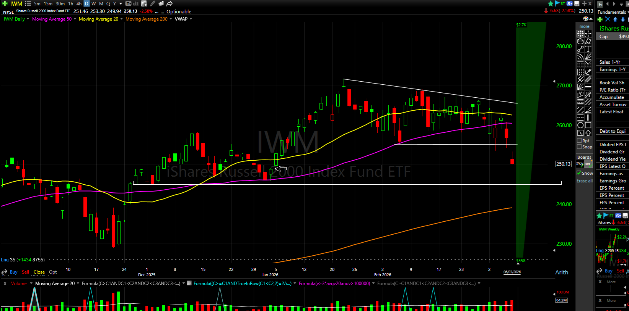
Task: Open the color palette icon above drawing tools
Action: [586, 19]
